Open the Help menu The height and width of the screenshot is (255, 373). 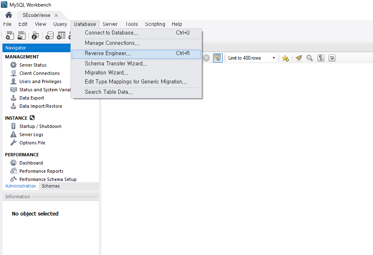(177, 24)
